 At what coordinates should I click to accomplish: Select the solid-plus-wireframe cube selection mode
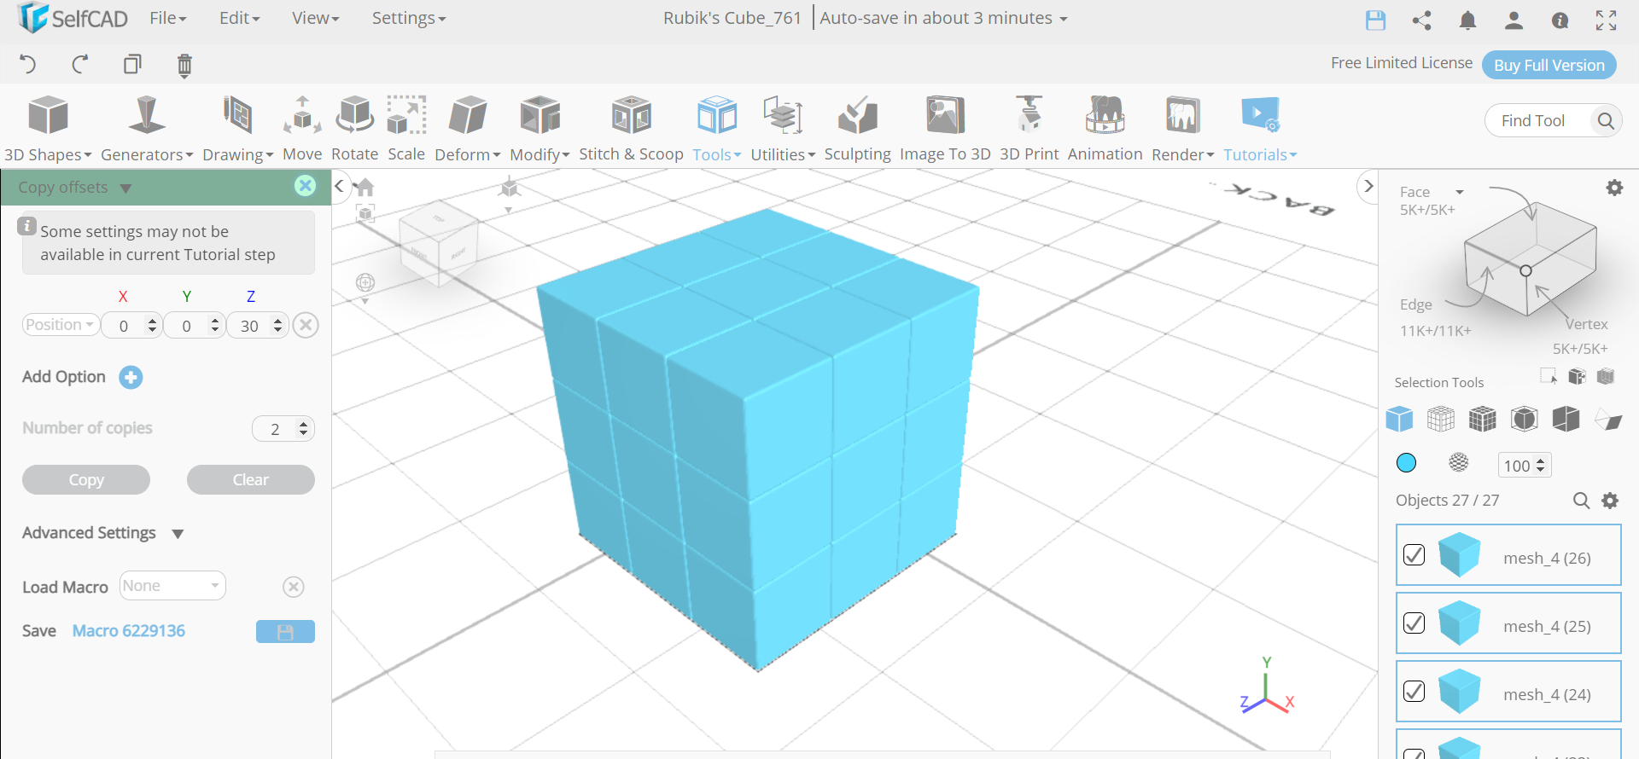1482,419
